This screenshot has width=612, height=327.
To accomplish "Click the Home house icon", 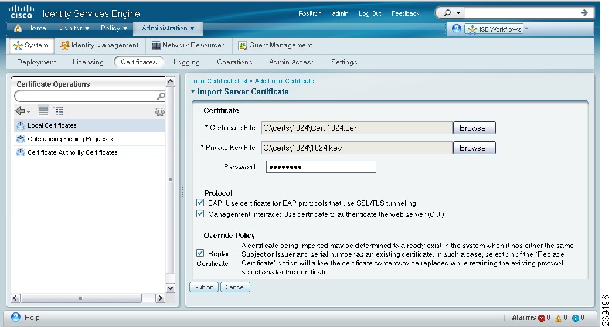I will pyautogui.click(x=18, y=29).
